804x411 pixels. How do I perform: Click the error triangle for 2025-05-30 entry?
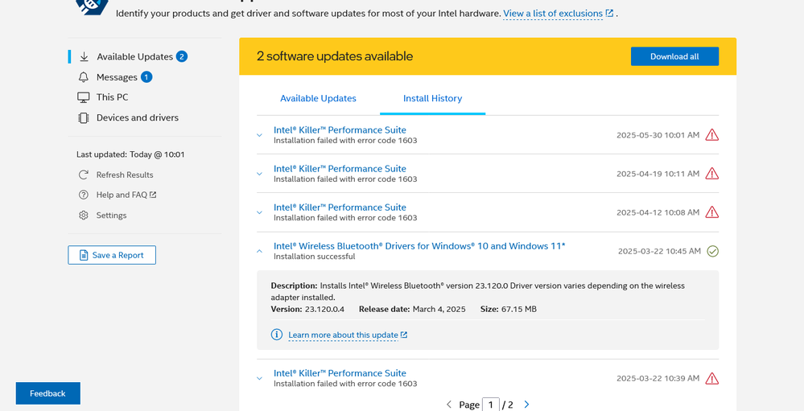click(x=711, y=135)
